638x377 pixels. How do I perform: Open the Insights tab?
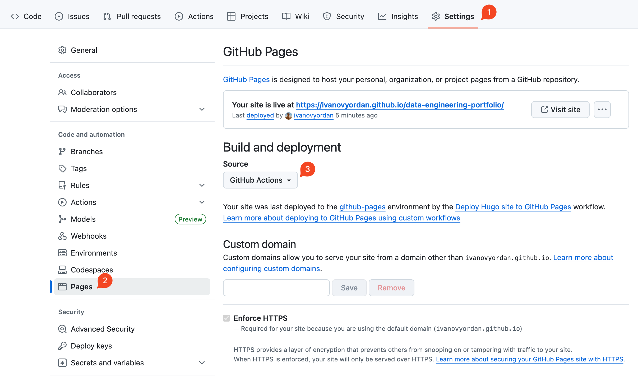tap(398, 16)
